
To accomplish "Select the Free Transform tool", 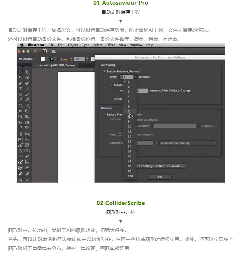I will coord(27,111).
